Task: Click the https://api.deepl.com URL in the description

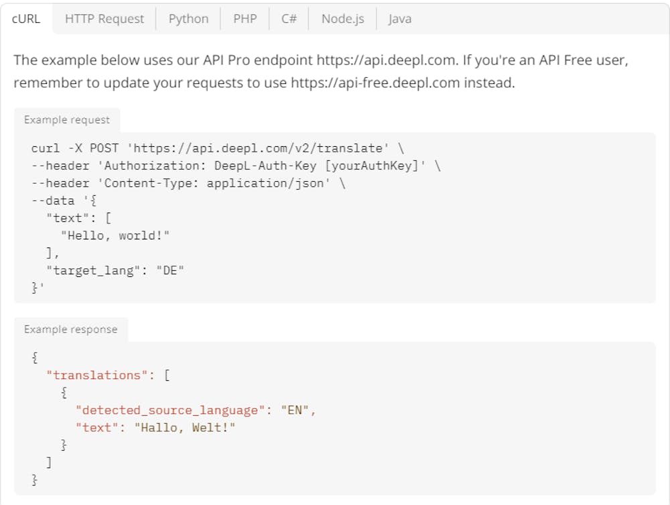Action: (x=387, y=60)
